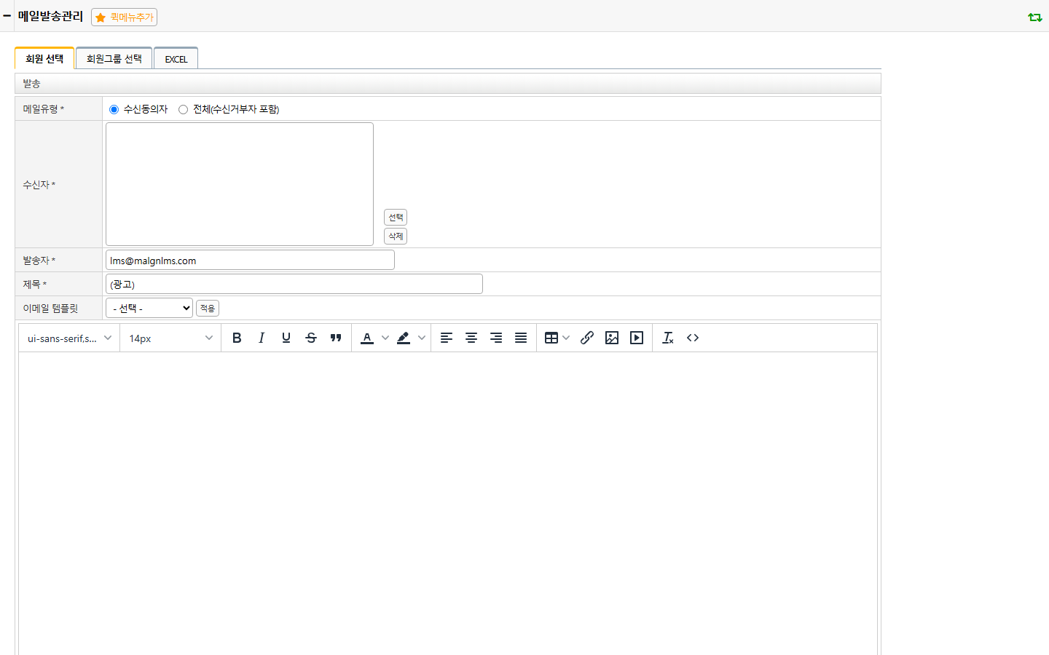Open the font family dropdown

click(69, 338)
